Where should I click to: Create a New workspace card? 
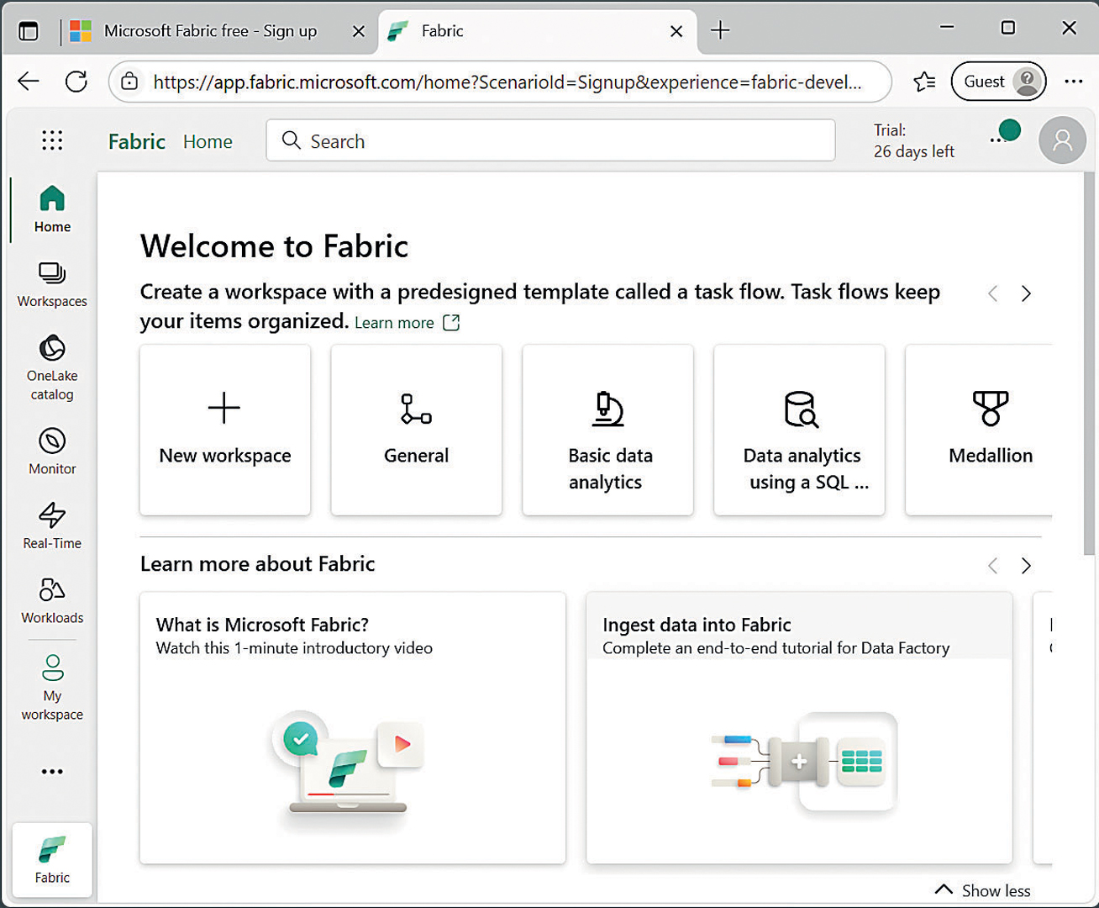tap(225, 430)
